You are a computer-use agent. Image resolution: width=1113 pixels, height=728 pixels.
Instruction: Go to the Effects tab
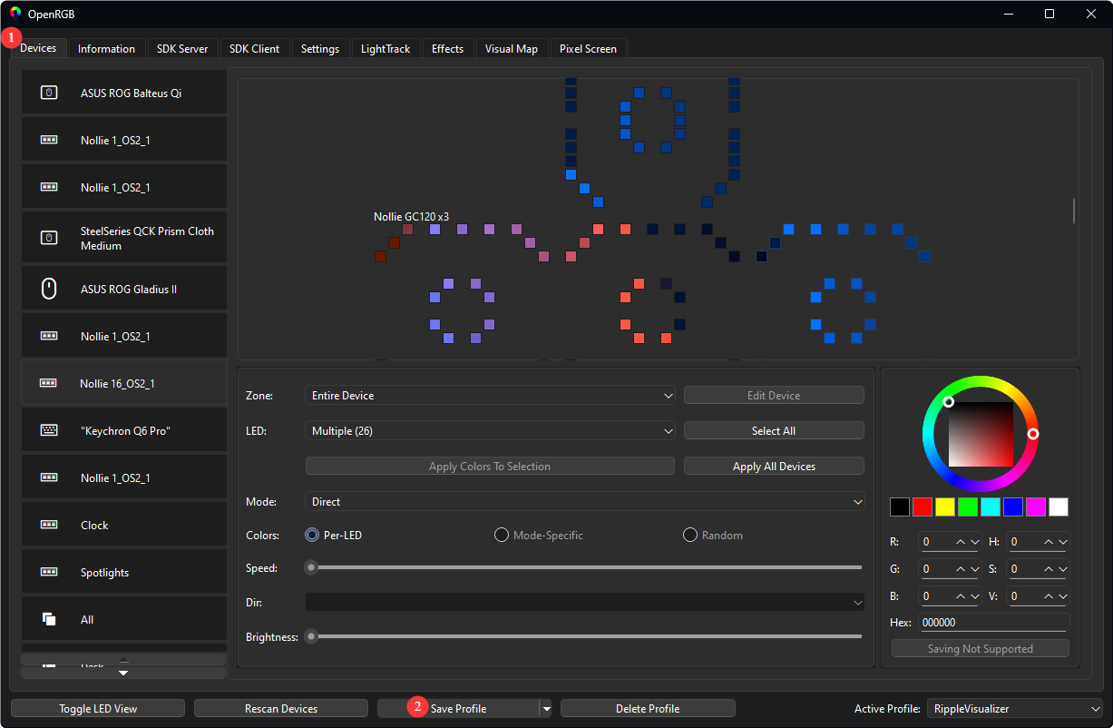(447, 49)
